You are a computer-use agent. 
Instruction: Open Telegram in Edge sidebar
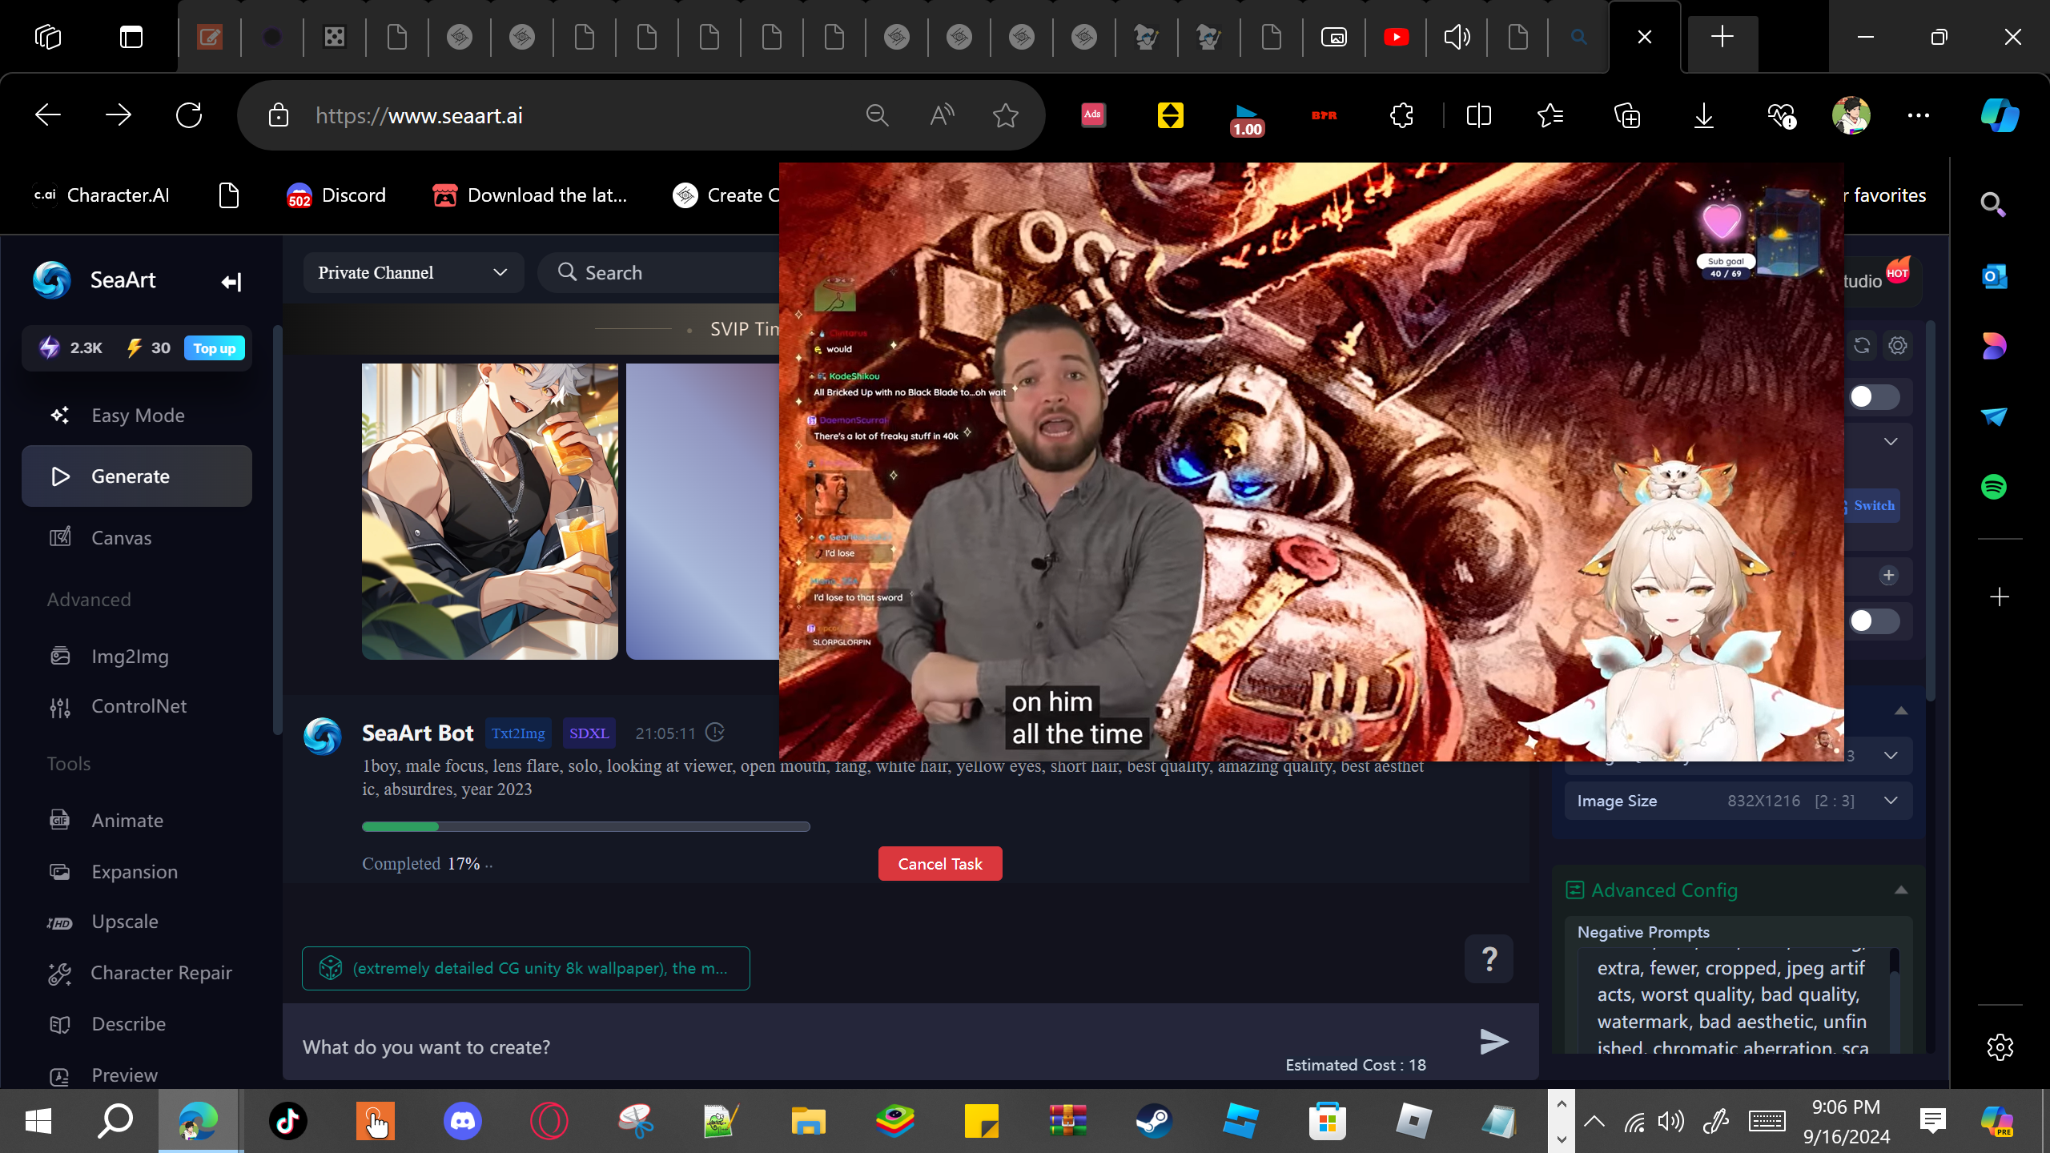click(x=1994, y=416)
